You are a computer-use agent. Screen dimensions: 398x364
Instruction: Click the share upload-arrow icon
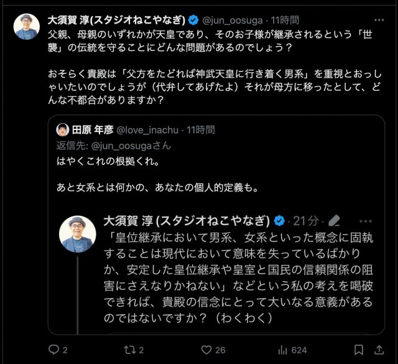pos(379,350)
